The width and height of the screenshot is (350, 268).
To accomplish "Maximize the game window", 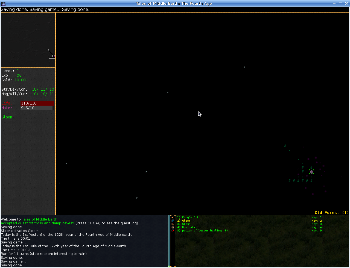I will [340, 3].
